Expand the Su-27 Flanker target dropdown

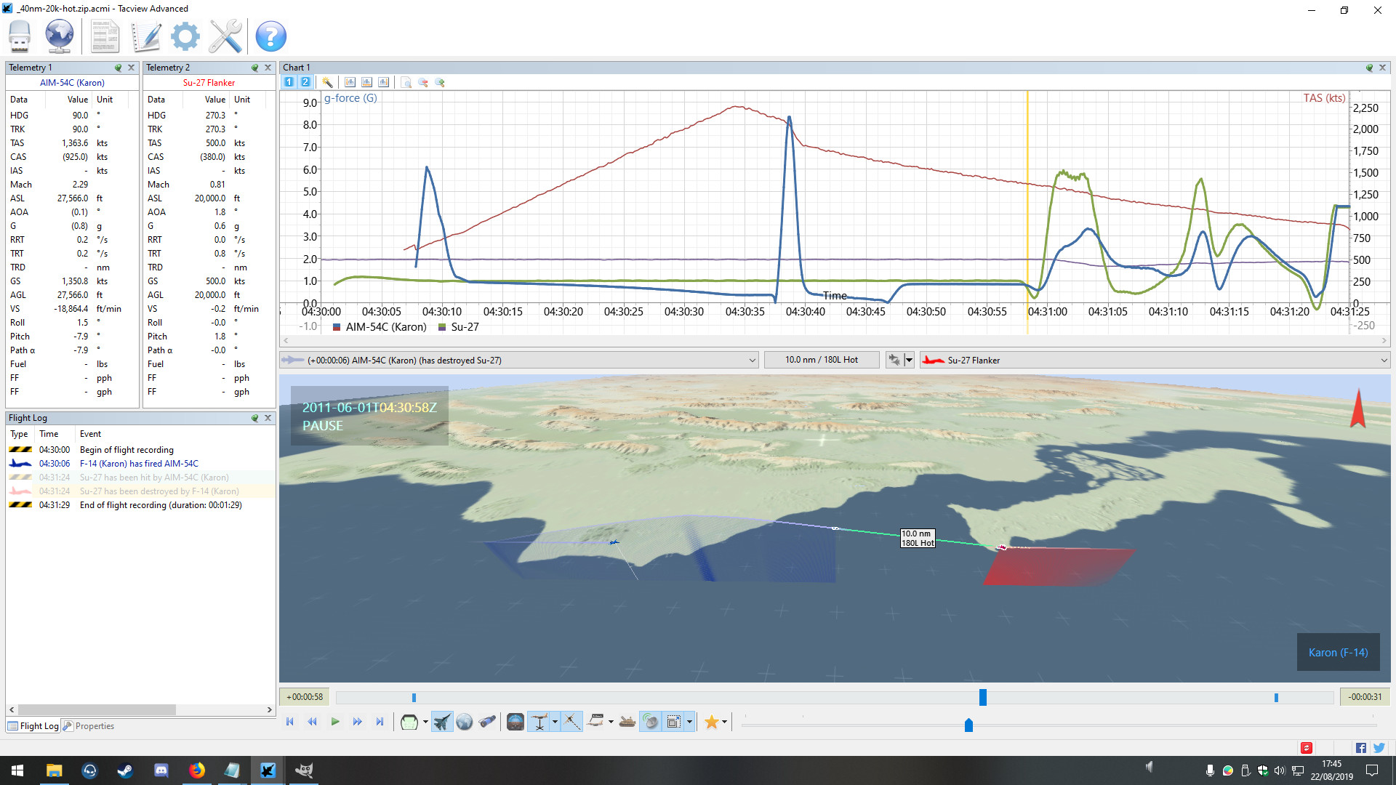pyautogui.click(x=1384, y=361)
